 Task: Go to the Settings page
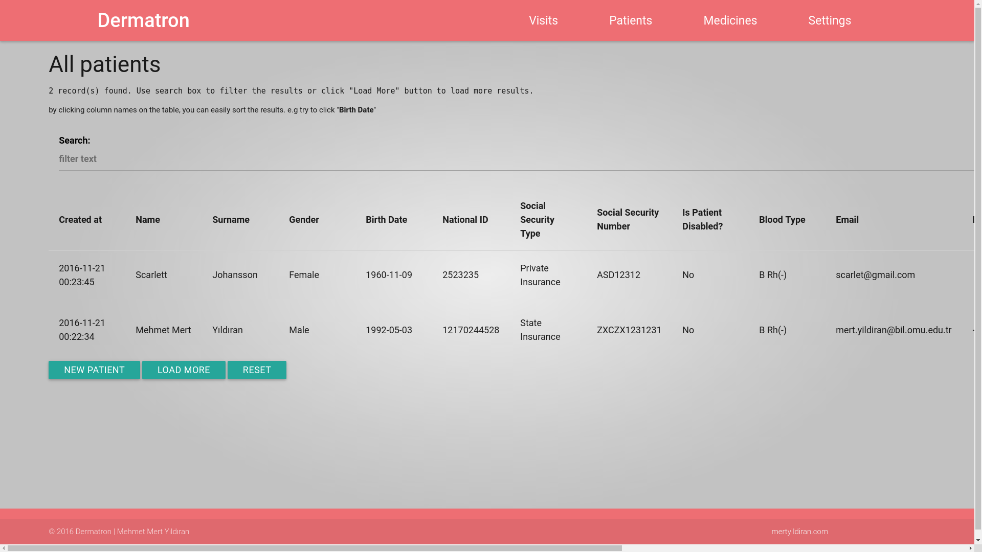830,20
